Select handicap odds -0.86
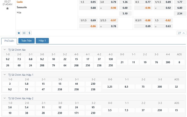The width and height of the screenshot is (187, 117). 88,26
